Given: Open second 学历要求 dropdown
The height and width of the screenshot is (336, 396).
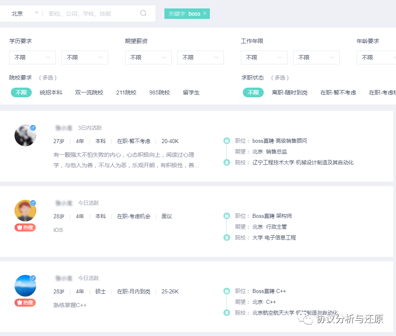Looking at the screenshot, I should pos(85,57).
